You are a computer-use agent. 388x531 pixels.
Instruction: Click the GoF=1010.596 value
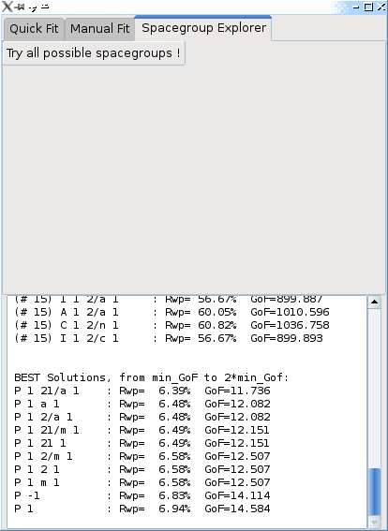pos(291,312)
